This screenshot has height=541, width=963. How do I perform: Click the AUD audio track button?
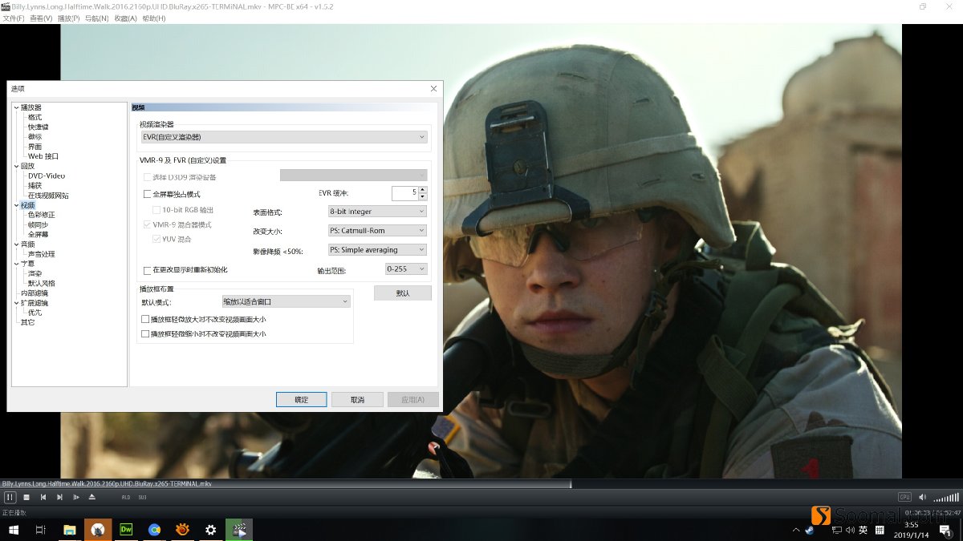125,497
